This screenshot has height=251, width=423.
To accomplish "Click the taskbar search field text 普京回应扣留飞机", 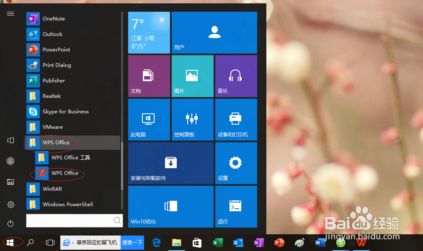I will coord(97,242).
